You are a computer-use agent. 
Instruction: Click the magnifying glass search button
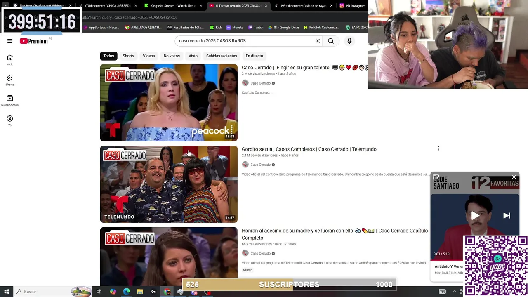(331, 41)
